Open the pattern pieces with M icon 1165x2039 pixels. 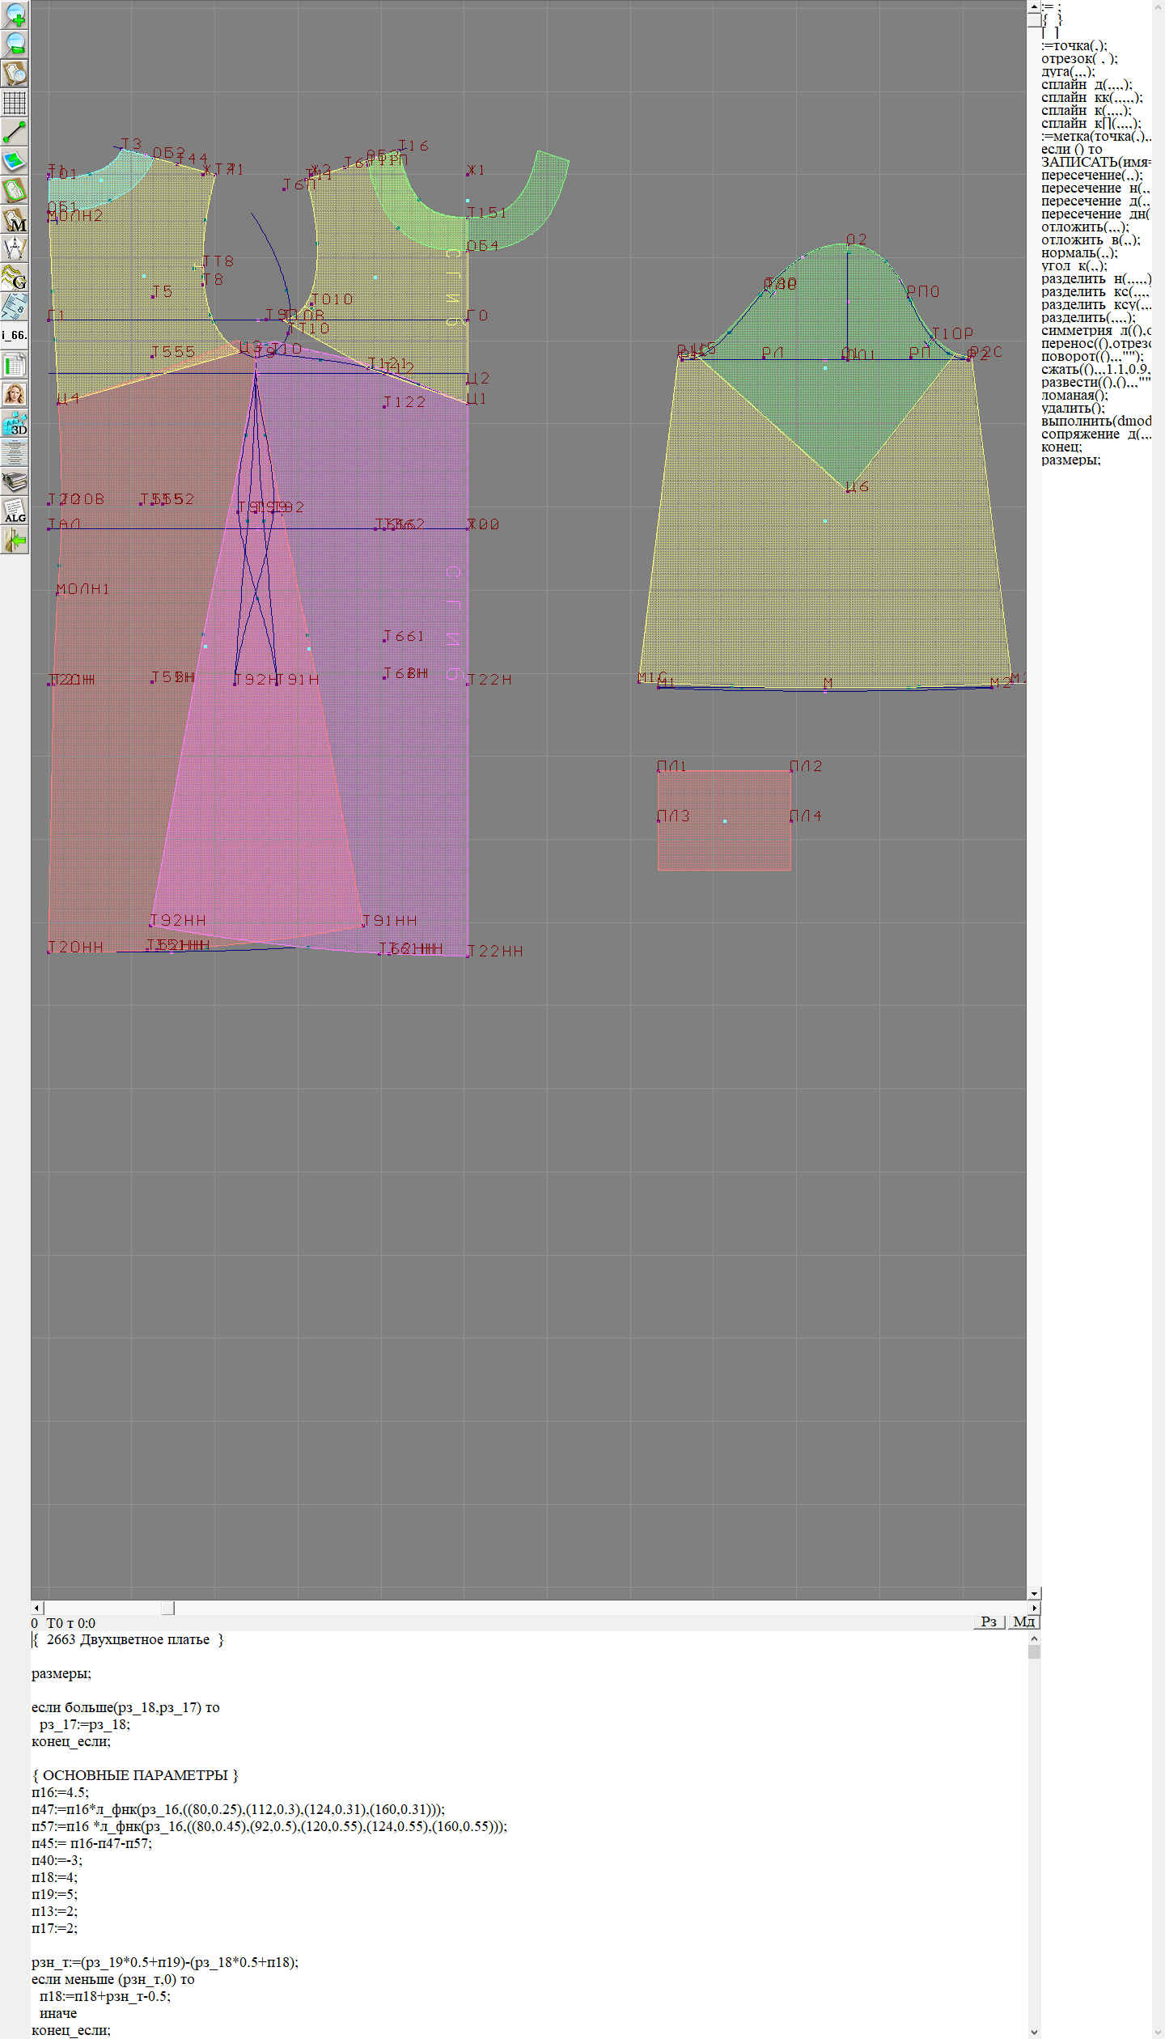[15, 219]
